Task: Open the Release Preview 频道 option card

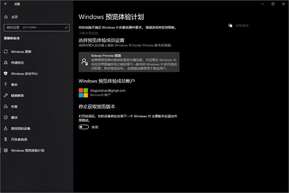Action: (x=129, y=62)
